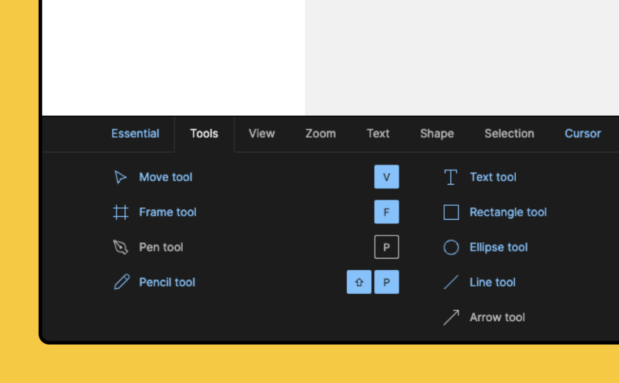Click the Arrow tool icon
This screenshot has width=619, height=383.
pyautogui.click(x=451, y=317)
